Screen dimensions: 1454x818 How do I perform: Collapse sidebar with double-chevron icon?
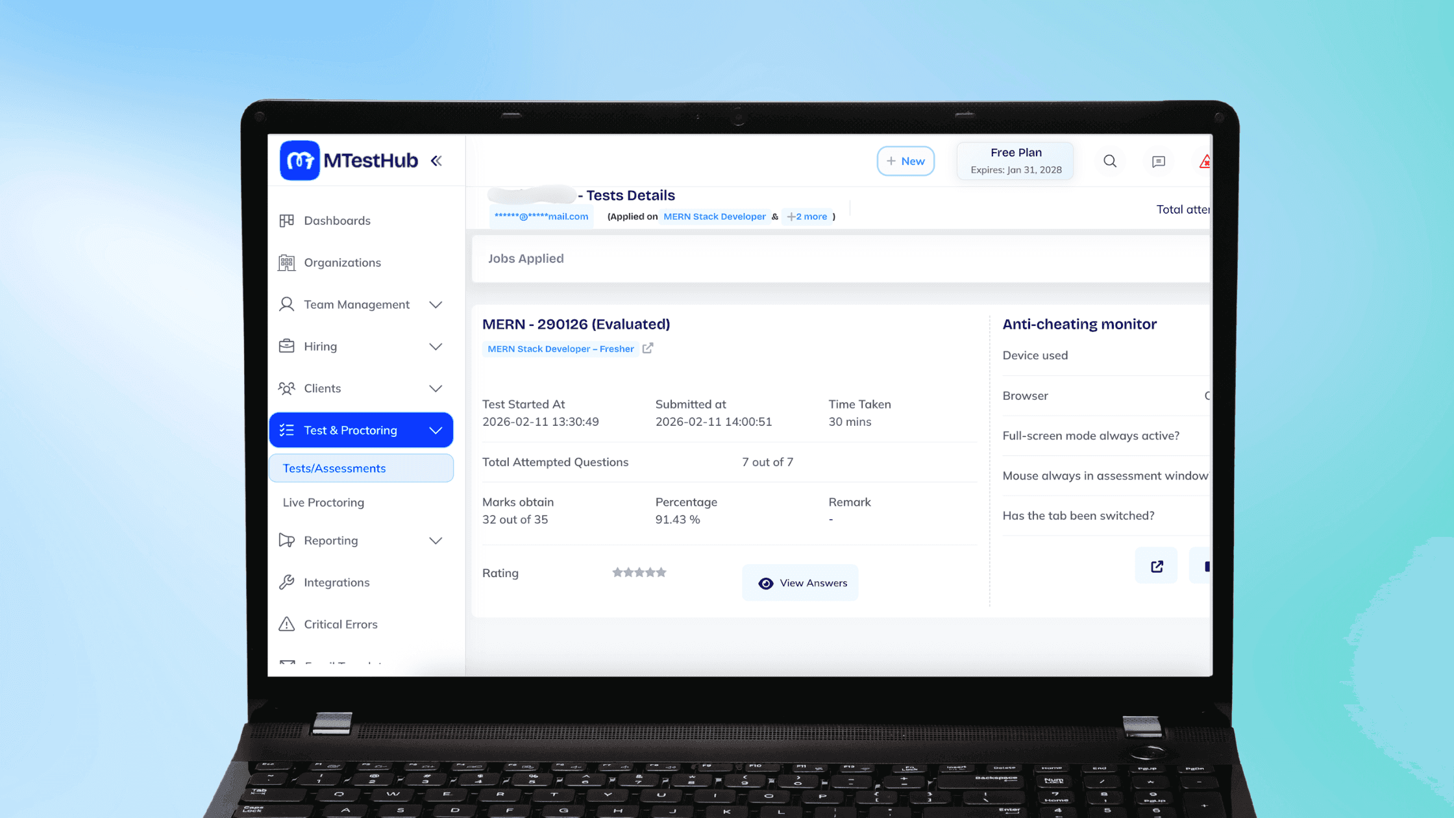pyautogui.click(x=436, y=161)
